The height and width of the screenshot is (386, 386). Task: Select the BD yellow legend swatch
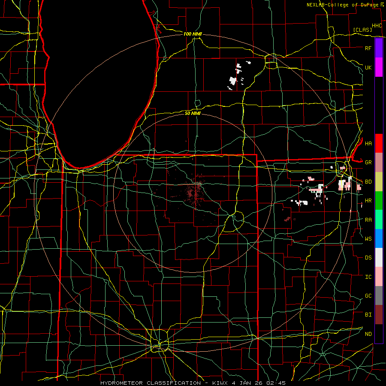[x=379, y=182]
